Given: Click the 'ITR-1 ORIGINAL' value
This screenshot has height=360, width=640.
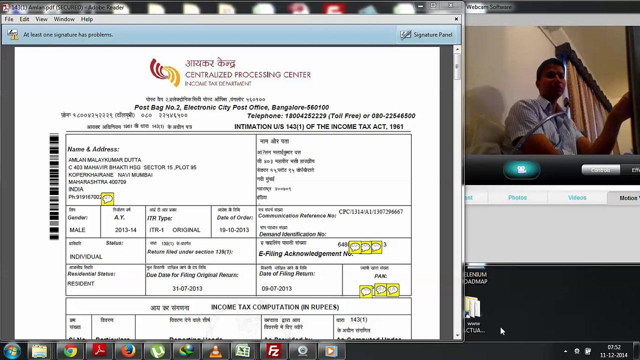Looking at the screenshot, I should [174, 230].
